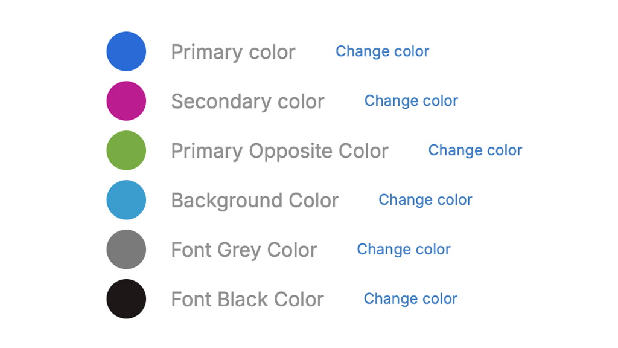Change color link for Font Grey Color
This screenshot has height=348, width=618.
pos(404,250)
